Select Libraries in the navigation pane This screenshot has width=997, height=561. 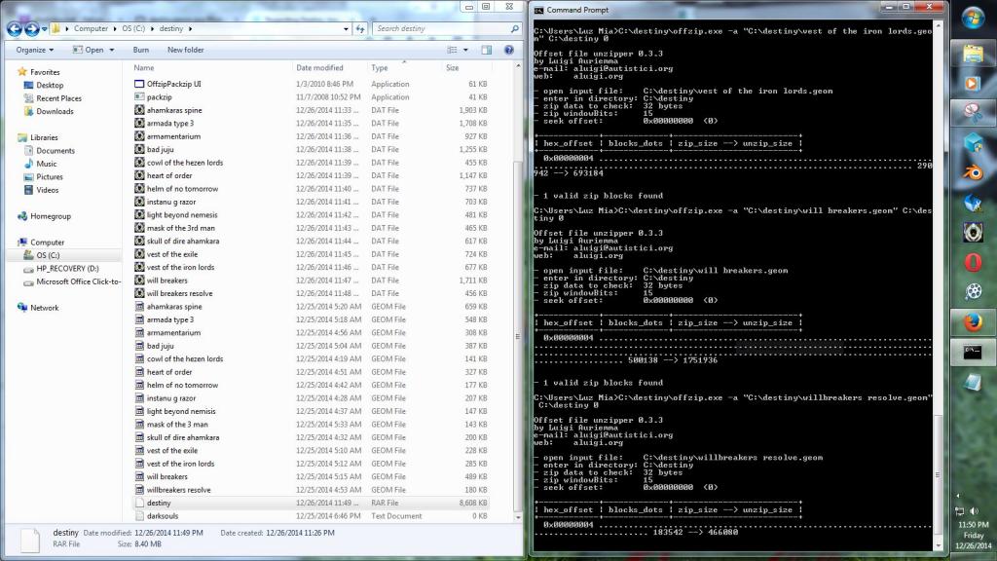point(44,137)
